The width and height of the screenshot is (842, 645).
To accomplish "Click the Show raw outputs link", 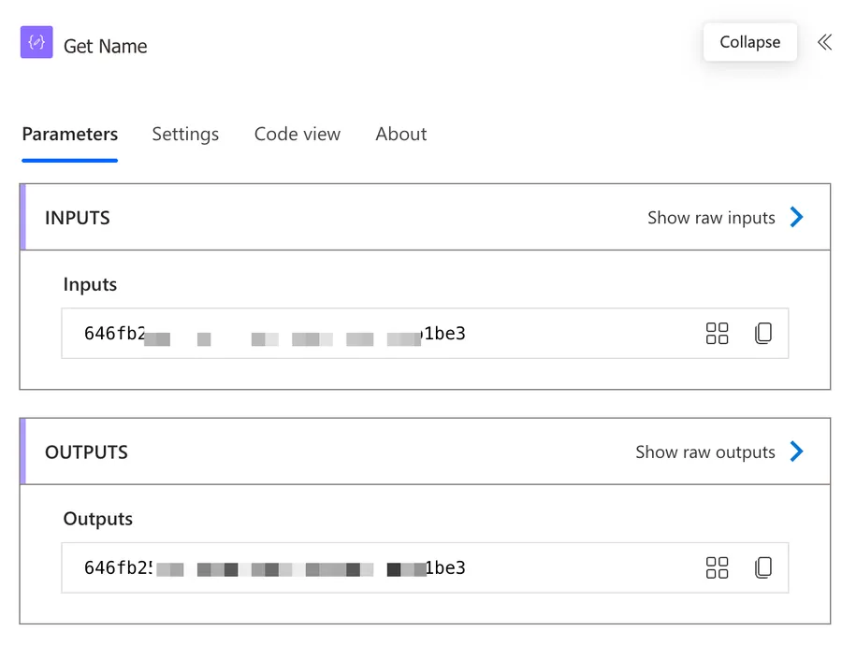I will pyautogui.click(x=705, y=451).
